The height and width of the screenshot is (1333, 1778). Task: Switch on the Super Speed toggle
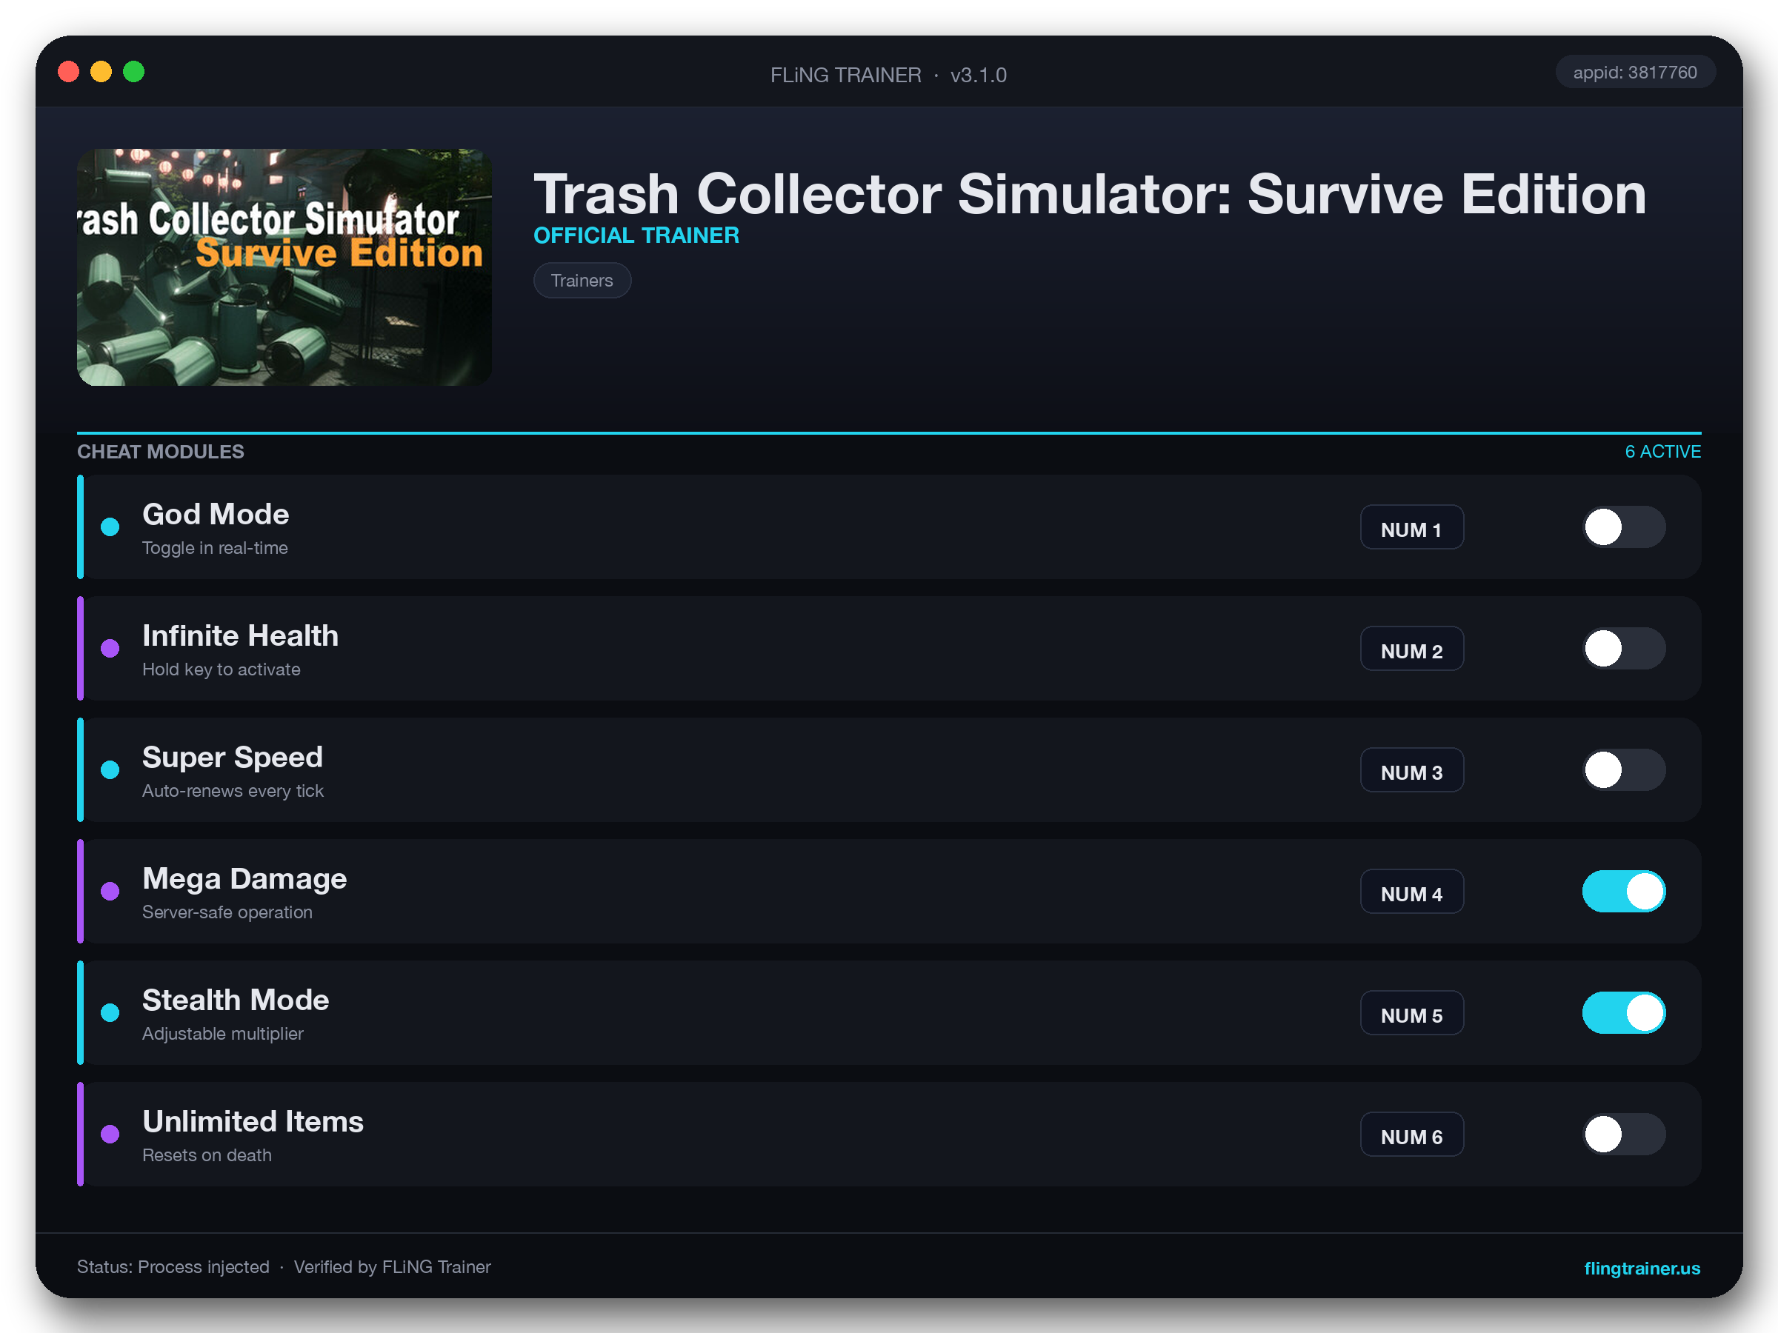point(1624,769)
